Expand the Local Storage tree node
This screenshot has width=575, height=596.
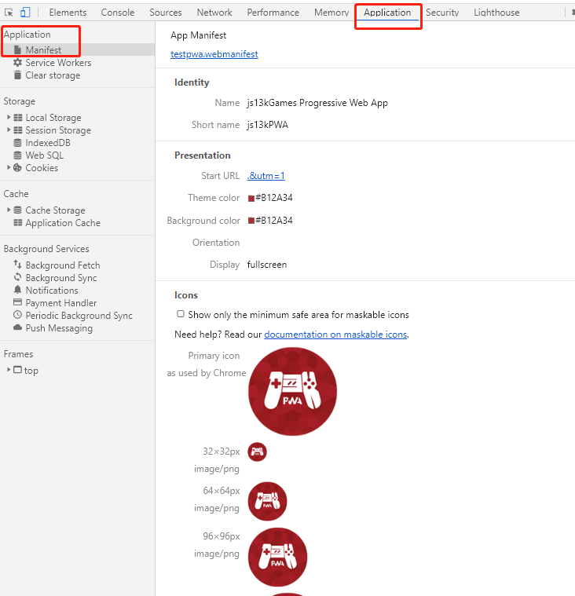9,117
